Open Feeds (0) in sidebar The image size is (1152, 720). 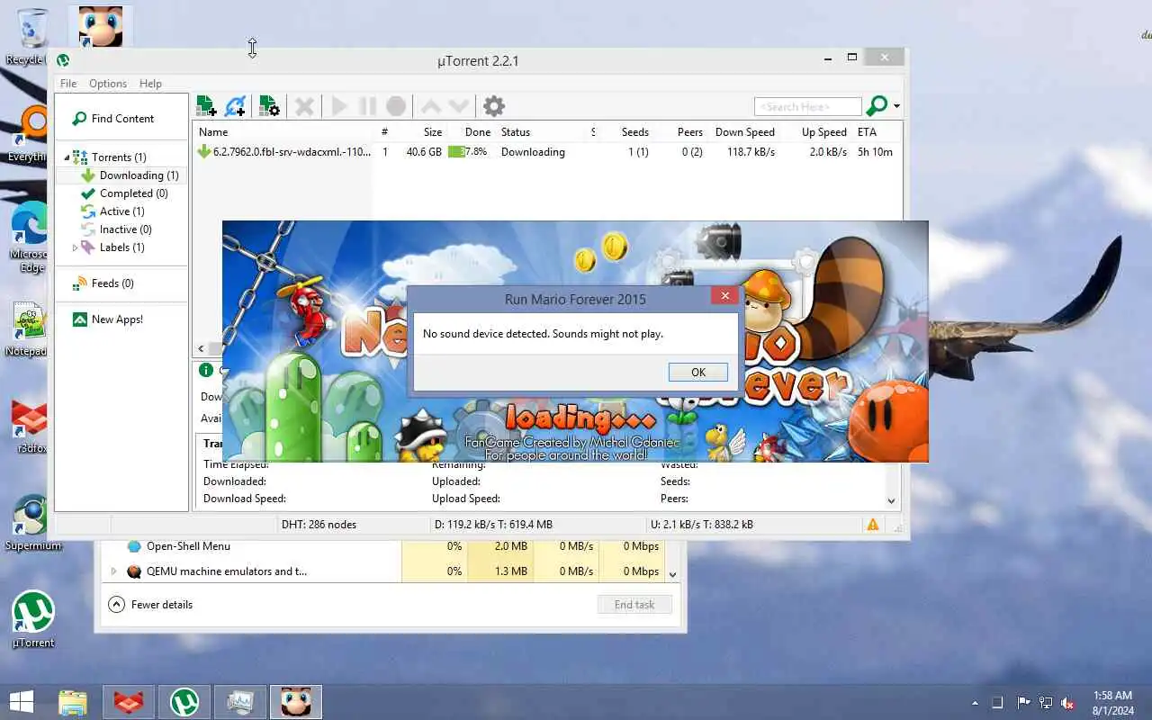[x=103, y=283]
